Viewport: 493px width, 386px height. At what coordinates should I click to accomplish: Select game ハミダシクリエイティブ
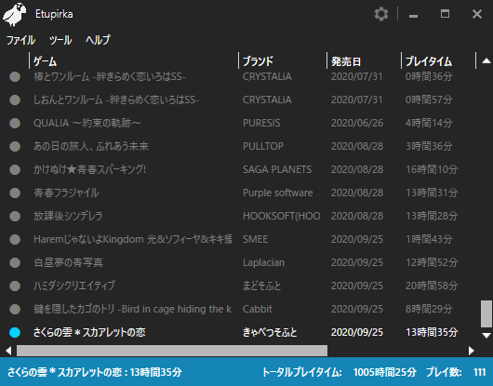(74, 286)
